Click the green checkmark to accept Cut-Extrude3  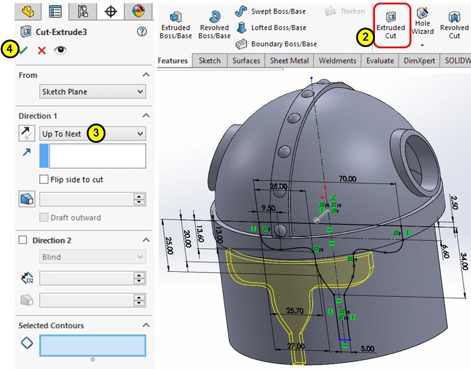(24, 50)
